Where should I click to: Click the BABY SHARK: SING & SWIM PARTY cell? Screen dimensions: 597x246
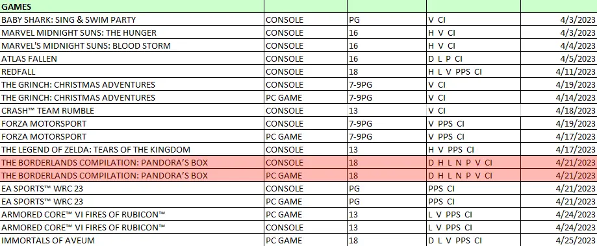coord(132,19)
